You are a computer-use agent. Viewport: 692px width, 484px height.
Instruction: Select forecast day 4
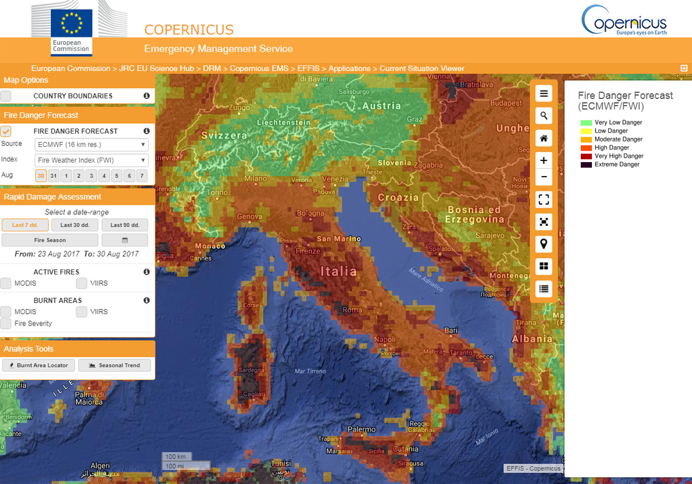(x=104, y=176)
